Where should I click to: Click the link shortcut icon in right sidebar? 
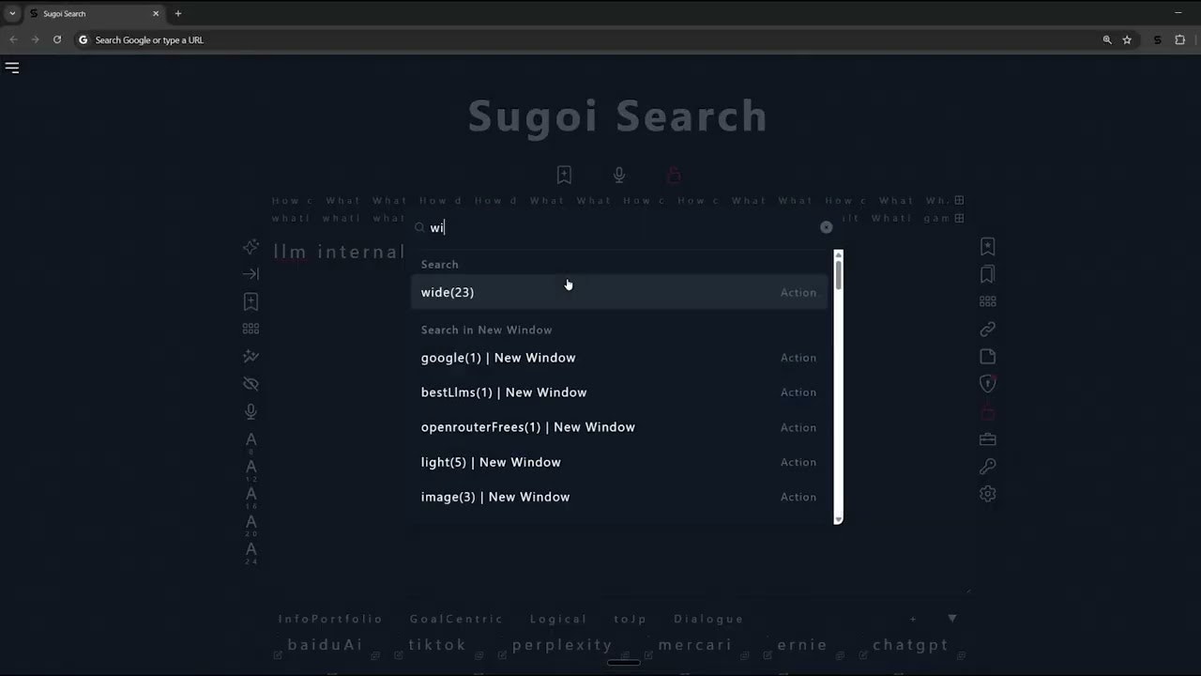pyautogui.click(x=987, y=329)
